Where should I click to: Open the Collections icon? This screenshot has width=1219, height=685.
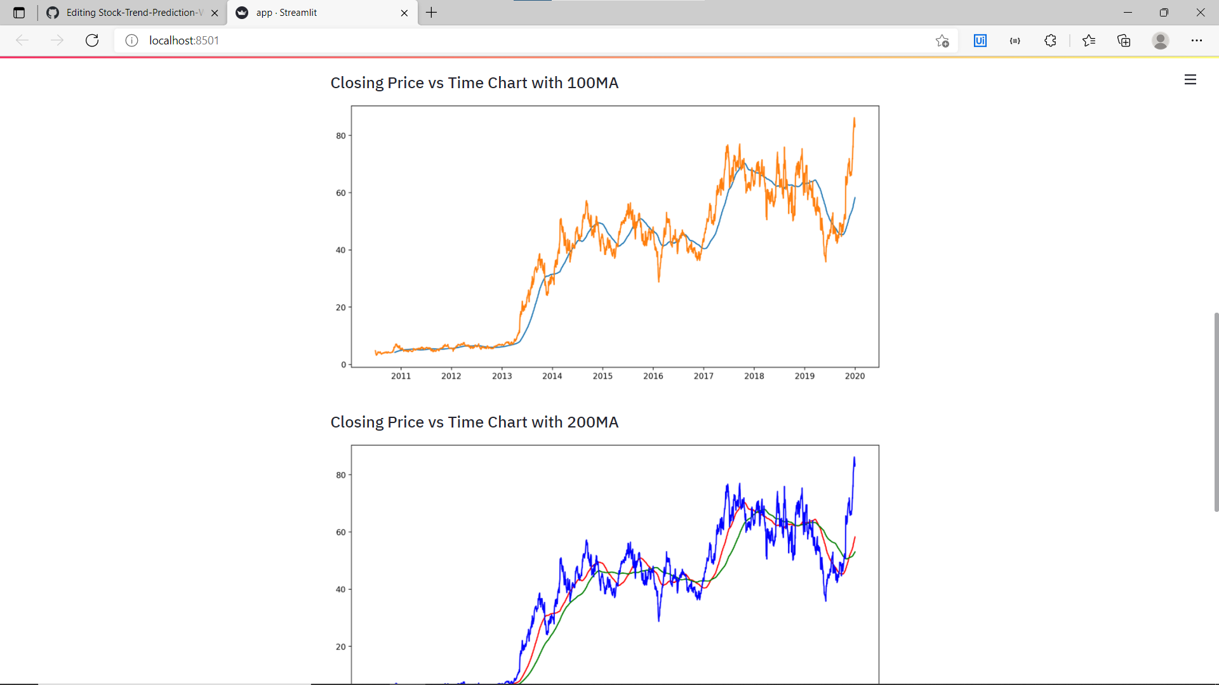pyautogui.click(x=1124, y=41)
